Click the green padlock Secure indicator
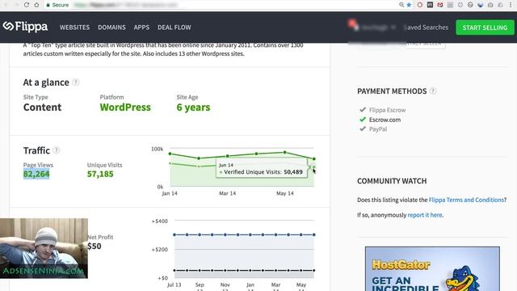517x291 pixels. pyautogui.click(x=57, y=5)
